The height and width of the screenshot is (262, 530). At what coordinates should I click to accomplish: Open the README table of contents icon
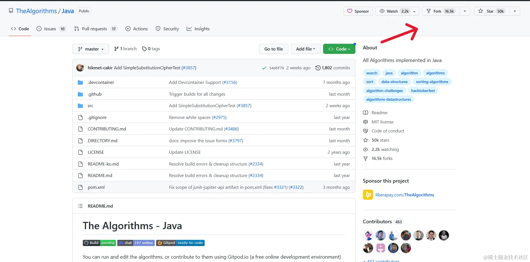click(80, 206)
